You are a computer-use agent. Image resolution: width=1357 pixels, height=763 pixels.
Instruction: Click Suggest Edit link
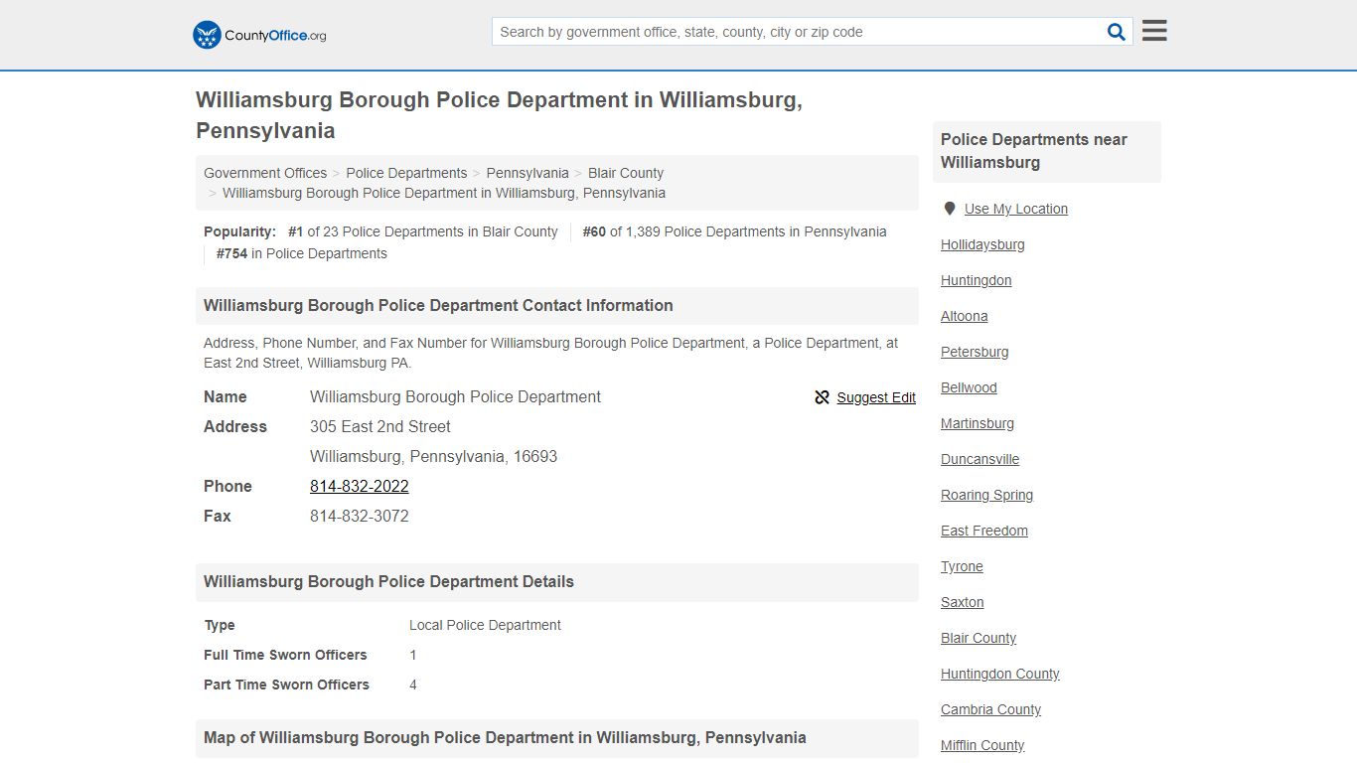click(x=876, y=397)
